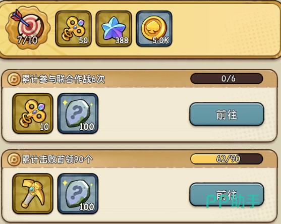Tap the 100 count on first mystery stone

point(87,127)
